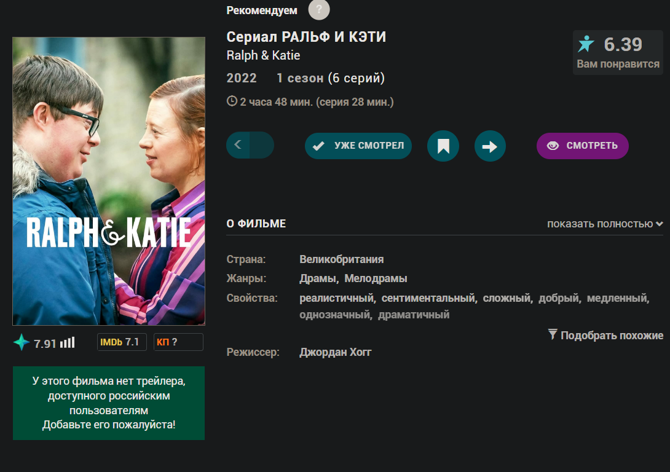Click Подобрать похожие filter link
670x472 pixels.
[605, 336]
